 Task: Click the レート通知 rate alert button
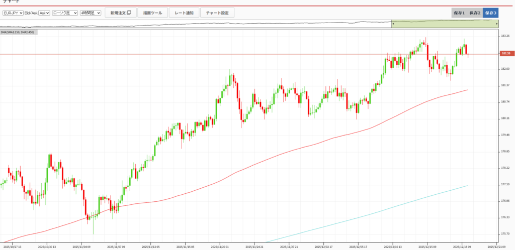184,13
